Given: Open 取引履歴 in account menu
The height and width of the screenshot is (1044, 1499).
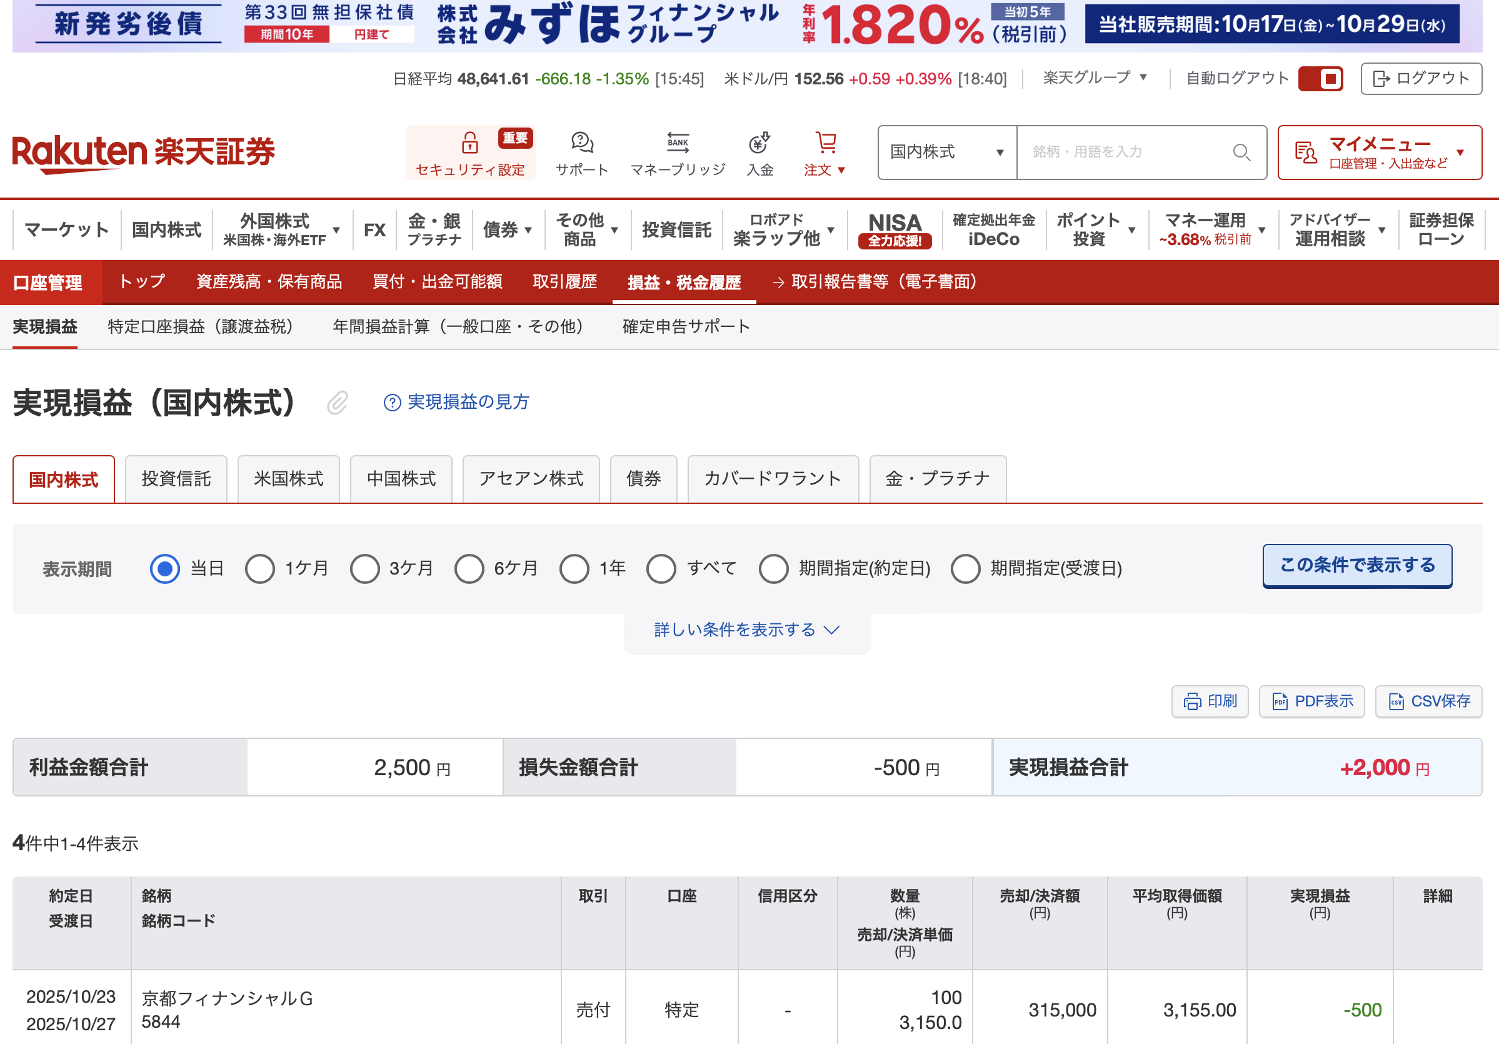Looking at the screenshot, I should (564, 281).
